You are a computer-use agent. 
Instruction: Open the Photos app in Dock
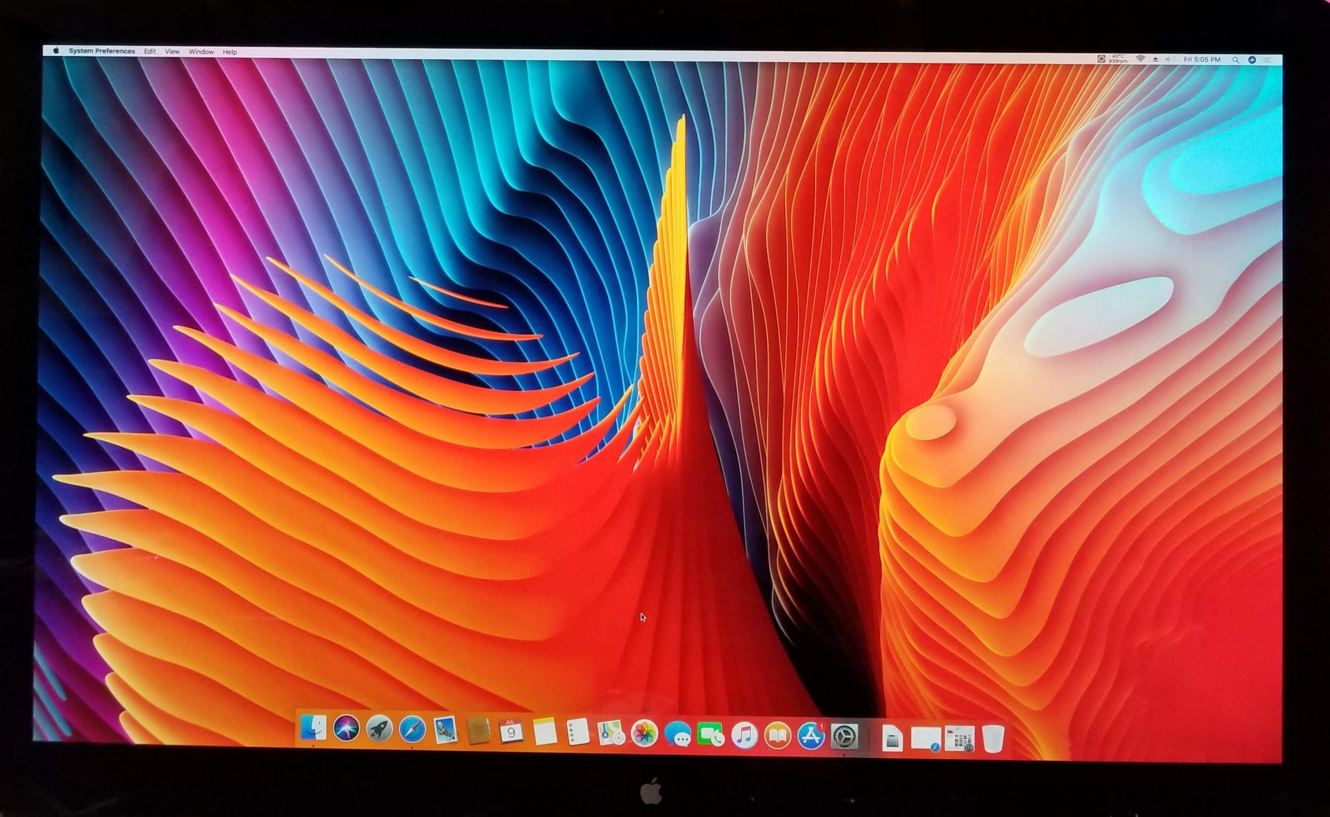(x=644, y=734)
